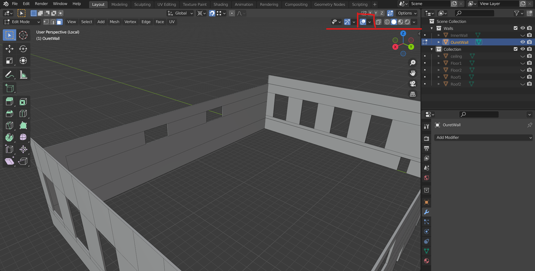
Task: Select the Bevel tool
Action: point(9,113)
